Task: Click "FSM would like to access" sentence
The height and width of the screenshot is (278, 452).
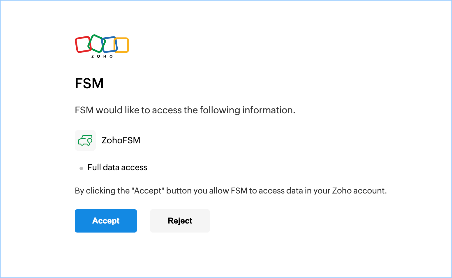Action: tap(128, 110)
